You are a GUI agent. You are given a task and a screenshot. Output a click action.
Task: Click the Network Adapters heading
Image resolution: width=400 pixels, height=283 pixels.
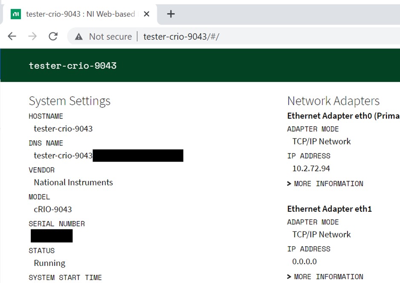click(333, 101)
